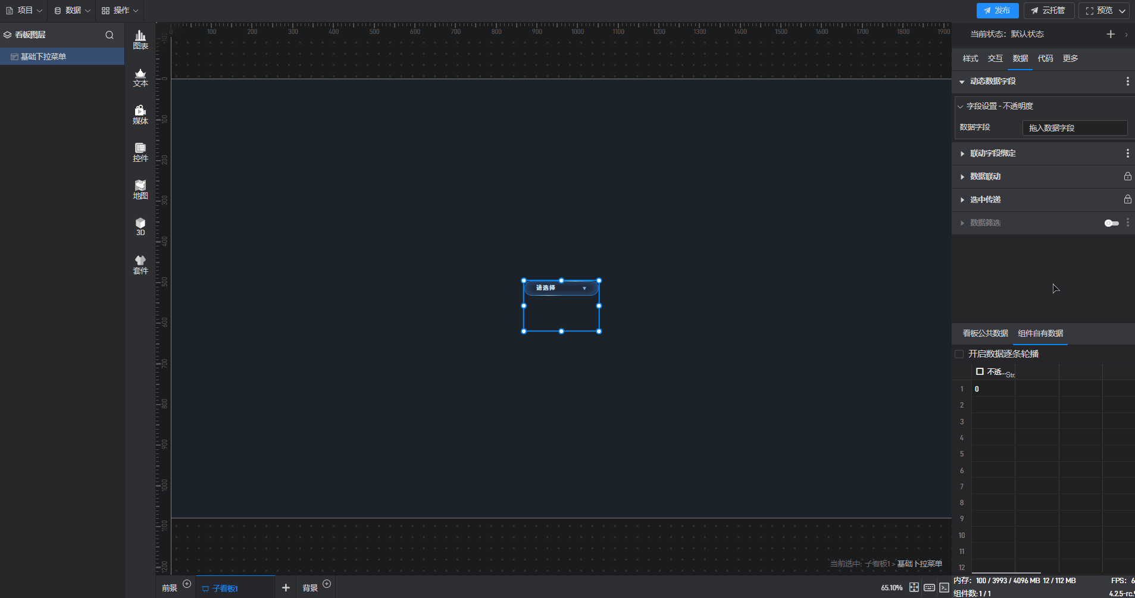Click the lock icon on 数据联动
Screen dimensions: 1135x598
click(x=1127, y=176)
